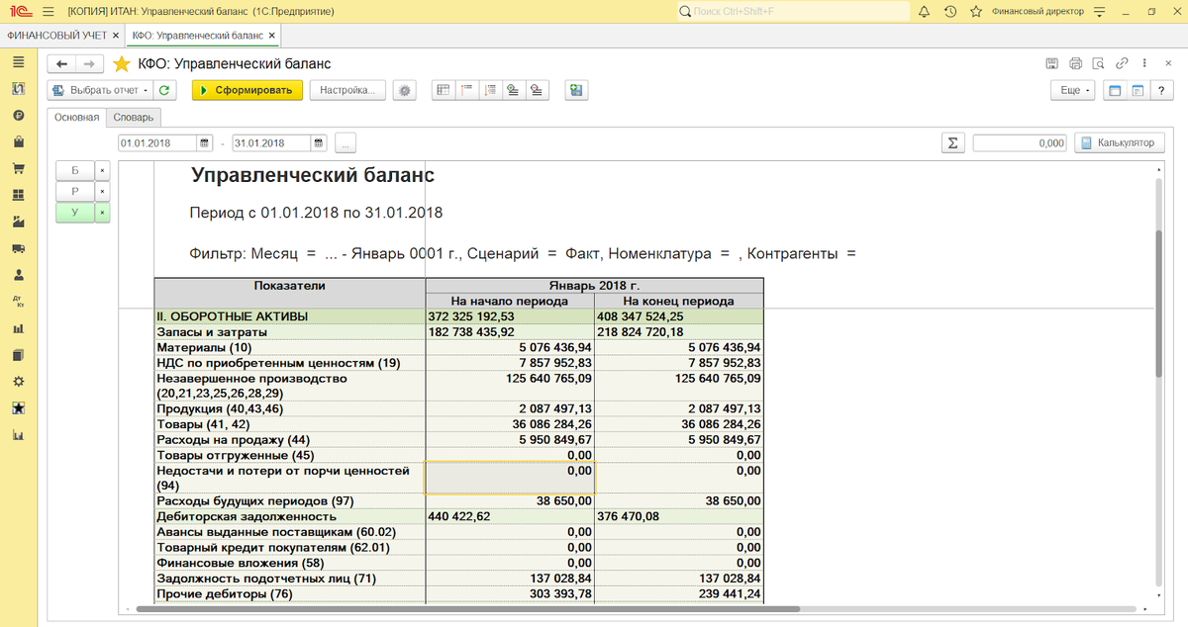Click the export table green icon
Image resolution: width=1188 pixels, height=627 pixels.
(x=577, y=90)
